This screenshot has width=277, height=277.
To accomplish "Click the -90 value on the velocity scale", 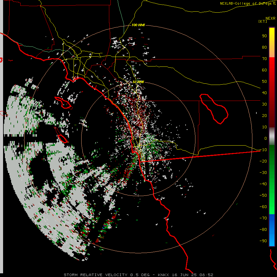I will point(263,241).
